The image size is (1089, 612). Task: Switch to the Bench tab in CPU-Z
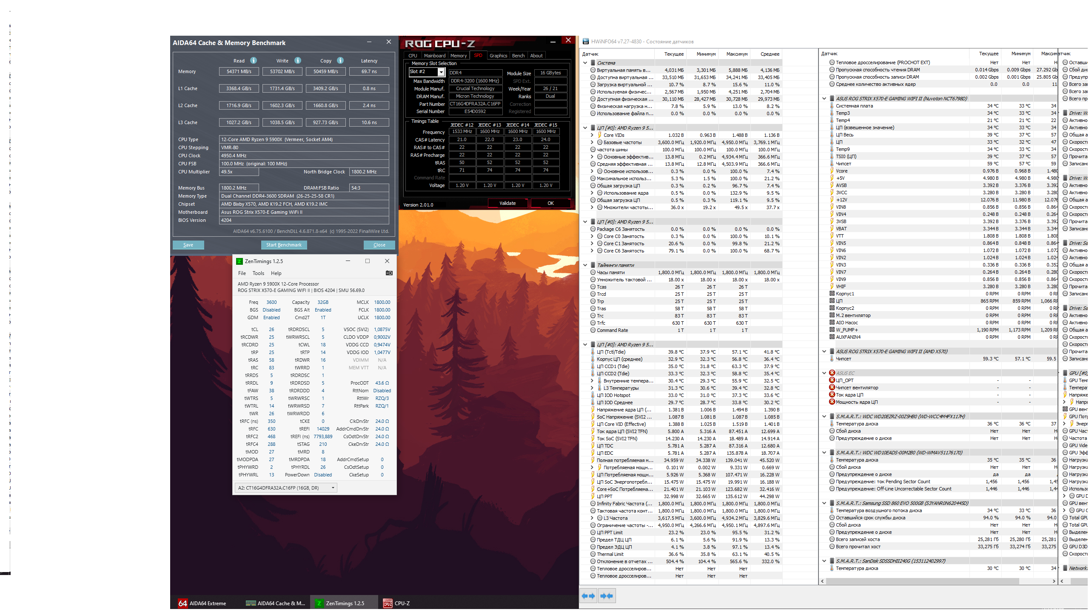518,56
